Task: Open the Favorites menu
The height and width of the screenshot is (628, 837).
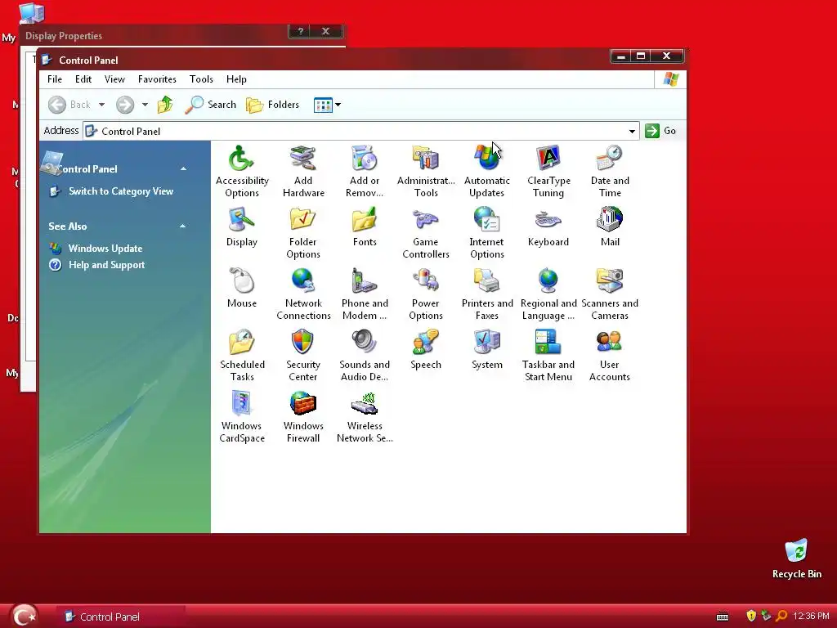Action: 157,79
